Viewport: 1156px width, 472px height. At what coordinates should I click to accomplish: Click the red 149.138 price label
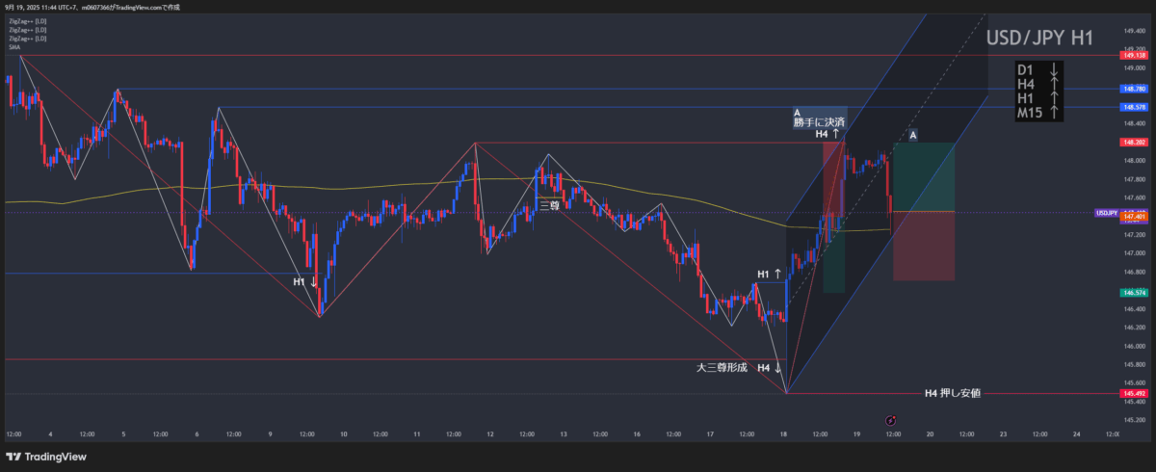click(1133, 55)
